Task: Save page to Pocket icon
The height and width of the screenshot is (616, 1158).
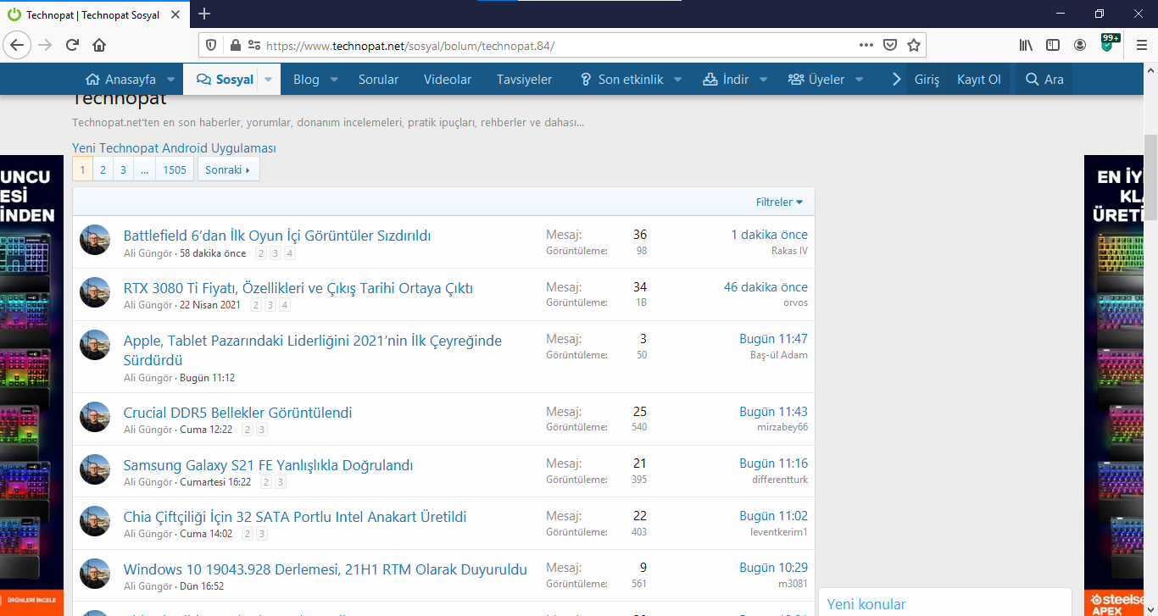Action: click(x=890, y=45)
